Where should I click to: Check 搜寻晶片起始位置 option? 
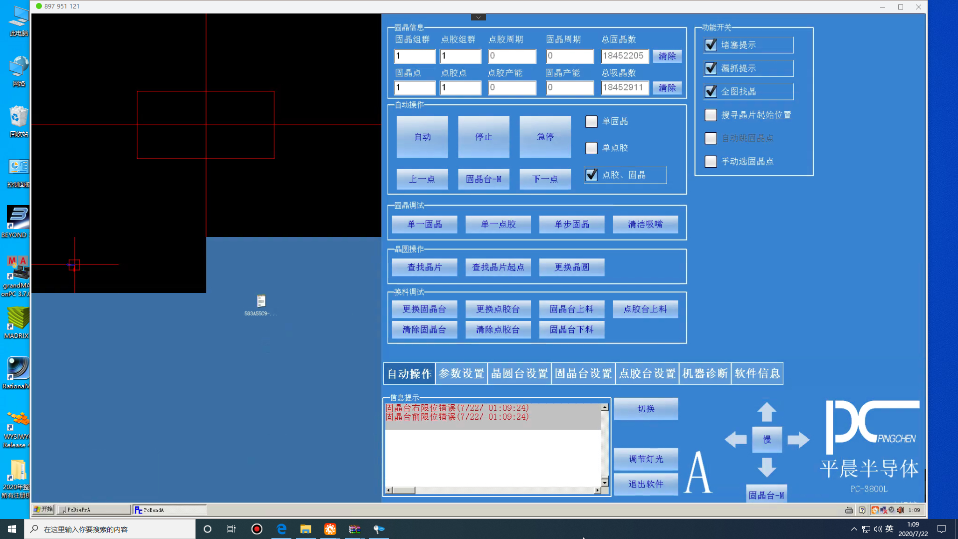click(711, 115)
